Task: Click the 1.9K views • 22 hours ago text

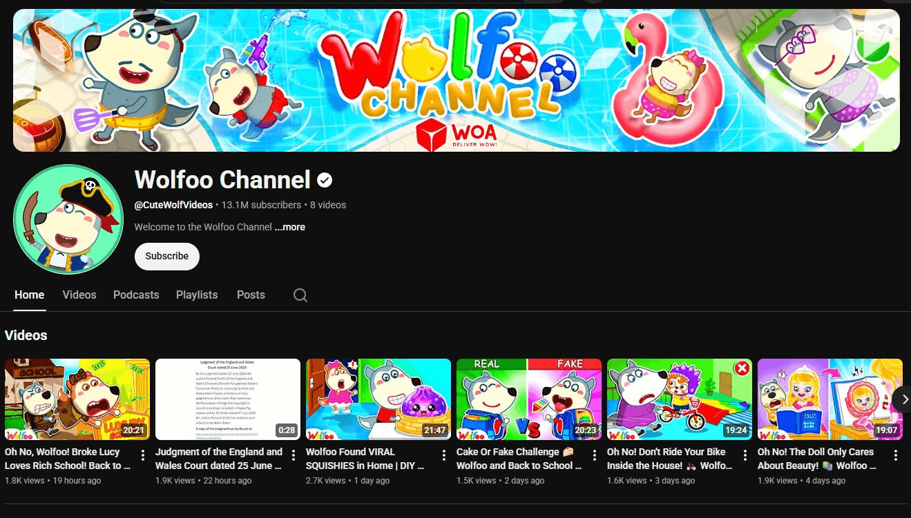Action: coord(204,480)
